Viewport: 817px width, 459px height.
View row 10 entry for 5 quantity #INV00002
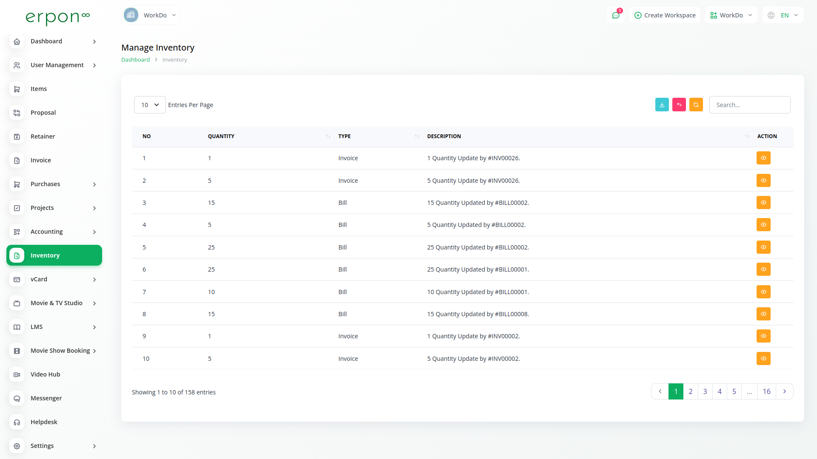point(763,359)
